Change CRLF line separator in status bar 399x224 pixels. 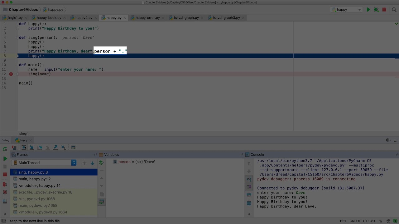click(355, 221)
